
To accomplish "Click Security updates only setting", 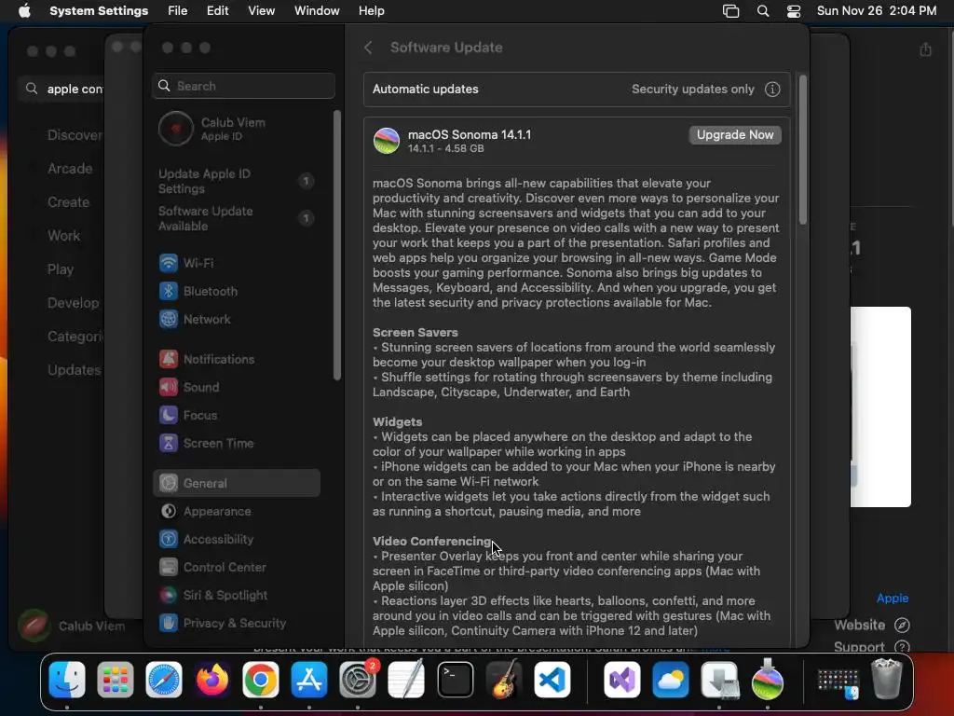I will pyautogui.click(x=692, y=89).
